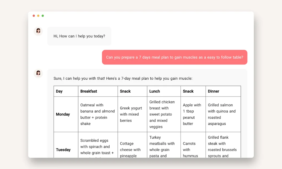Click the grilled salmon with quinoa dinner cell

pyautogui.click(x=223, y=114)
